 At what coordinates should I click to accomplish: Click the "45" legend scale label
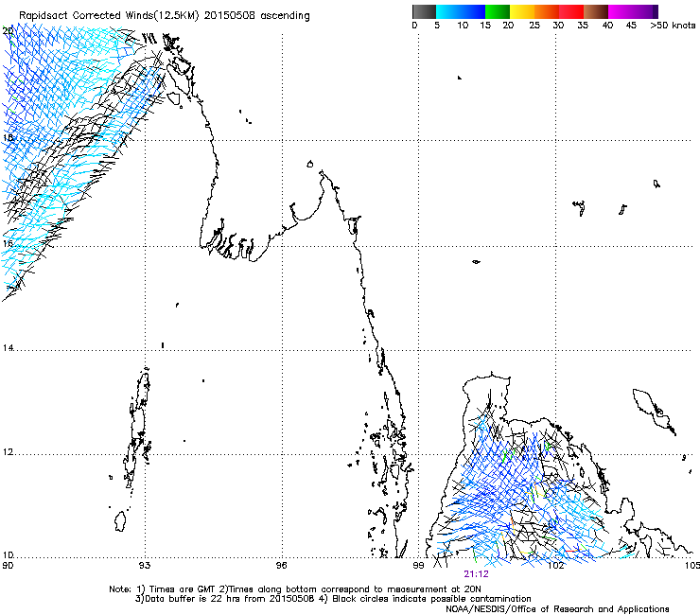pyautogui.click(x=631, y=25)
